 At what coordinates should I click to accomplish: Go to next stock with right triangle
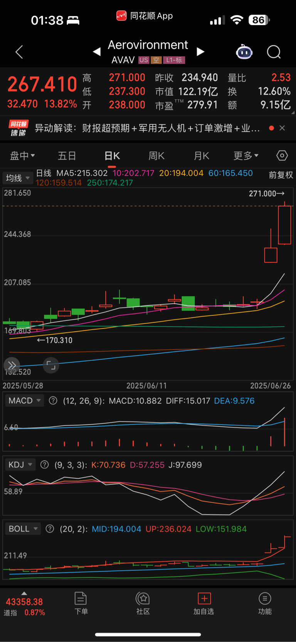point(200,51)
